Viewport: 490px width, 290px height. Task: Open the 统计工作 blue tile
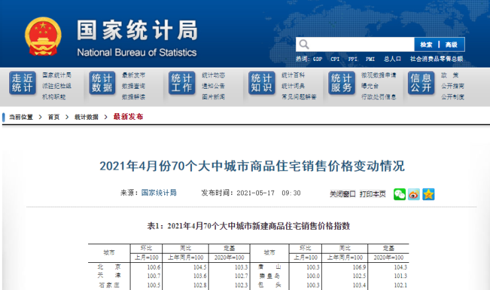[182, 83]
